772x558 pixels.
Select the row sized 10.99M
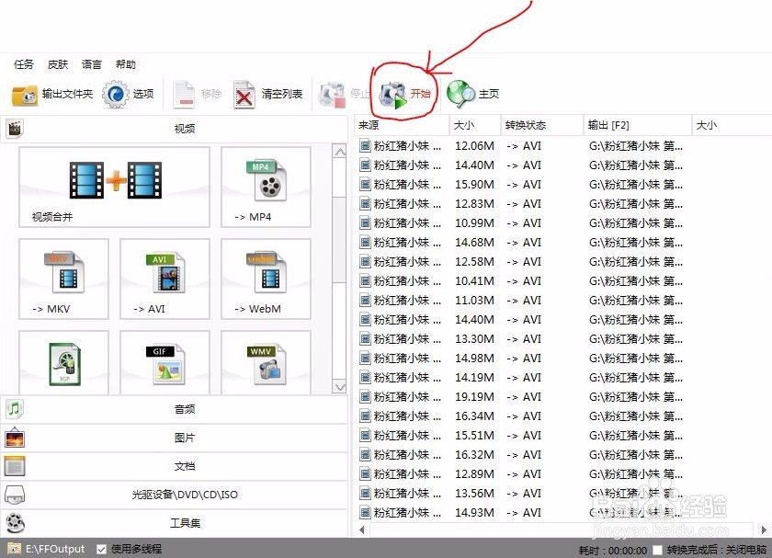pyautogui.click(x=562, y=223)
